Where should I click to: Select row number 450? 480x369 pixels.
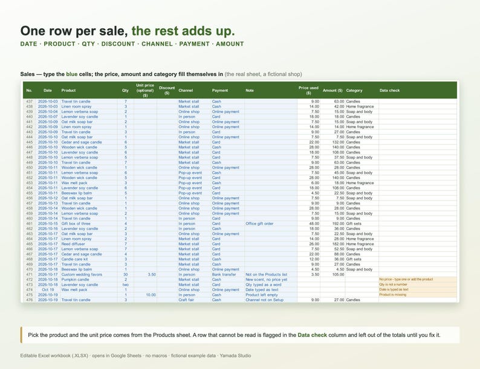pyautogui.click(x=30, y=167)
